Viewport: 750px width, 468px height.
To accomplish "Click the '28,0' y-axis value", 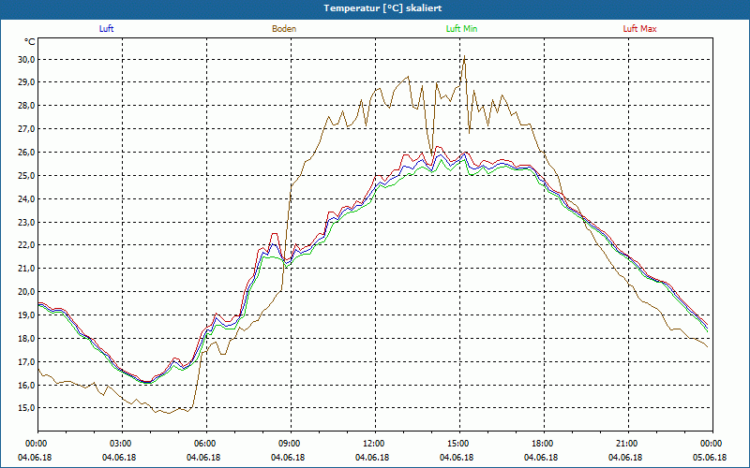I will coord(26,106).
